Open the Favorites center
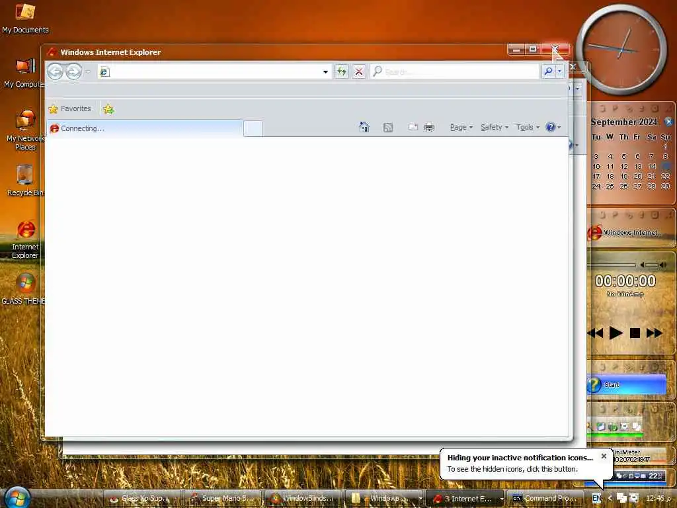 pyautogui.click(x=70, y=109)
